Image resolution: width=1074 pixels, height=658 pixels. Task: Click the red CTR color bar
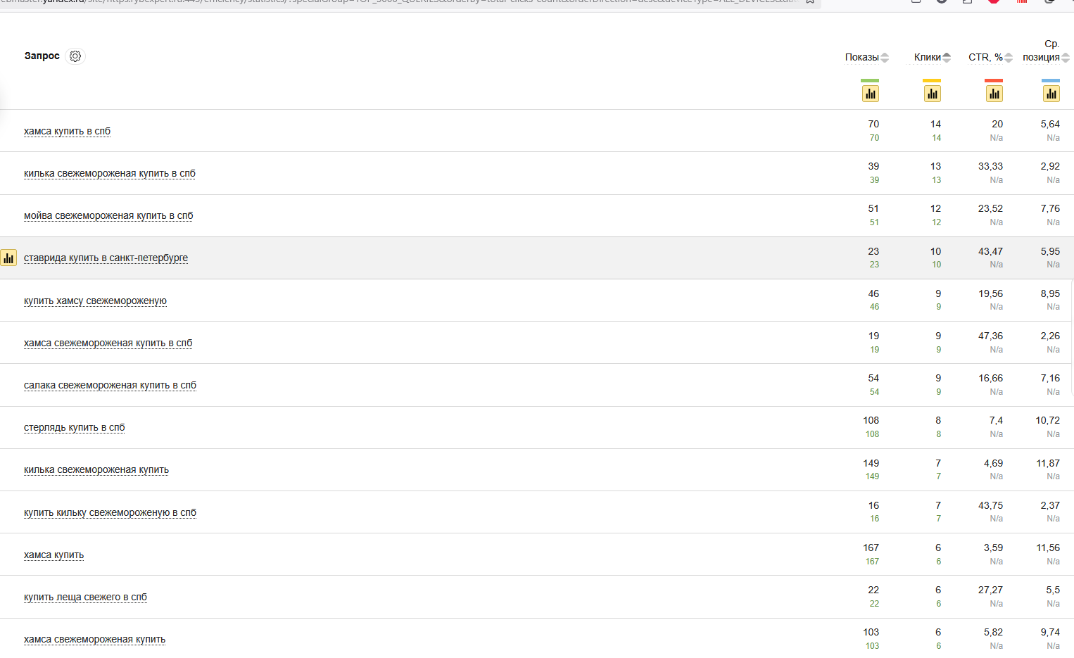tap(994, 81)
